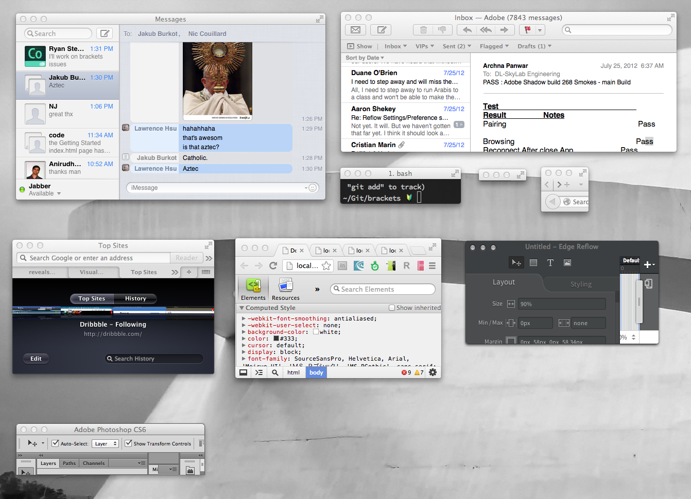Open Auto-Select Layer dropdown
The image size is (691, 499).
[105, 443]
